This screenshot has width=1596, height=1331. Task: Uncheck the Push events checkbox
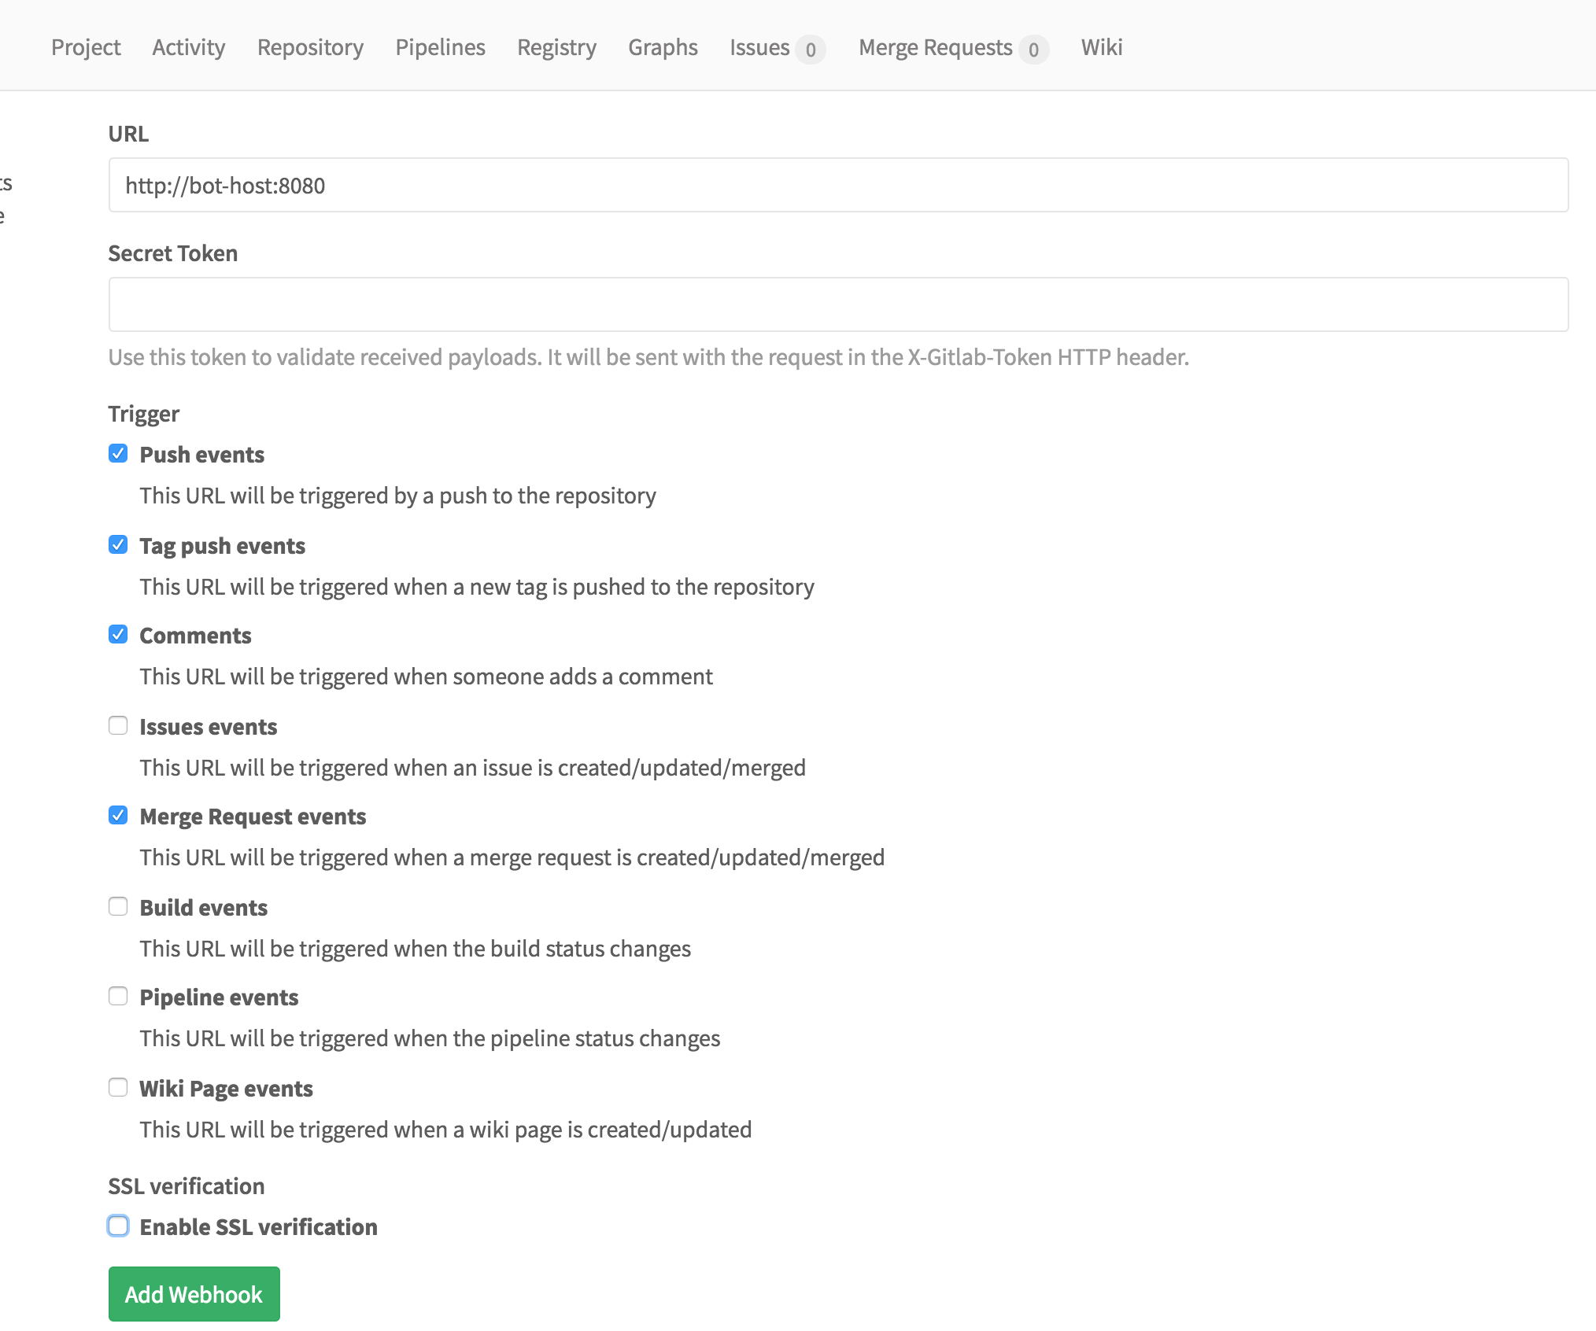(x=118, y=454)
